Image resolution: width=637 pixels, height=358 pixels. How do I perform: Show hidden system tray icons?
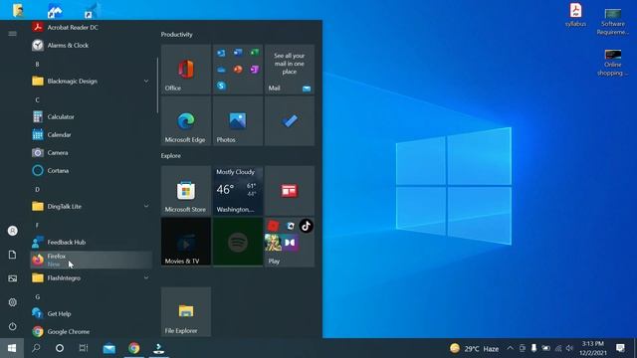click(510, 348)
